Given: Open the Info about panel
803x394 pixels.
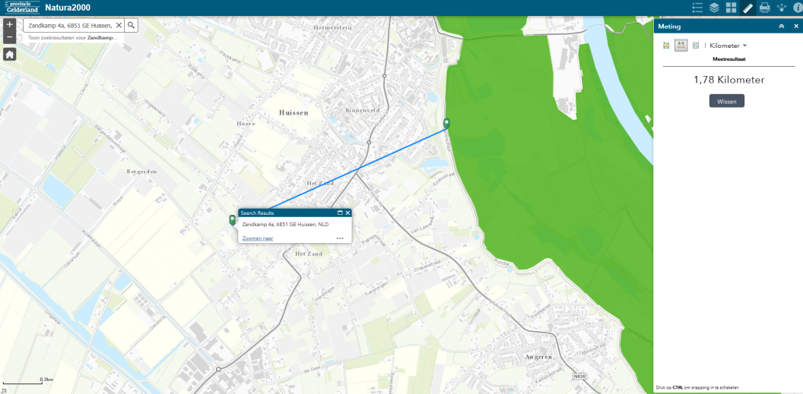Looking at the screenshot, I should point(797,8).
